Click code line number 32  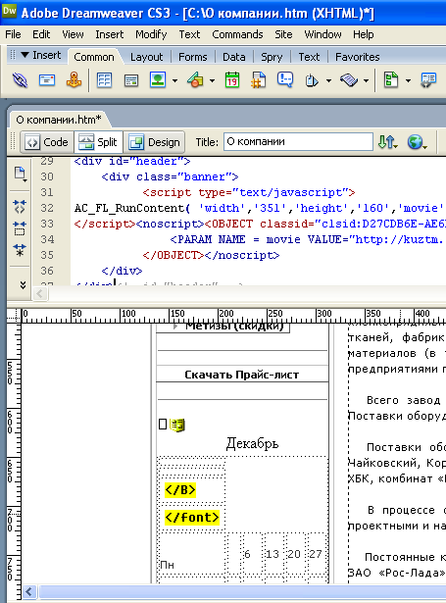click(x=47, y=208)
